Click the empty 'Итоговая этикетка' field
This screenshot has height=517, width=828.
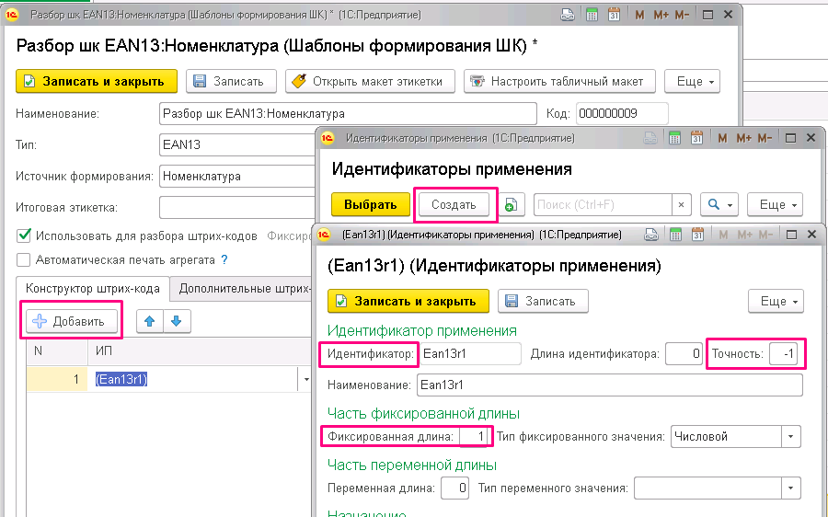click(237, 208)
